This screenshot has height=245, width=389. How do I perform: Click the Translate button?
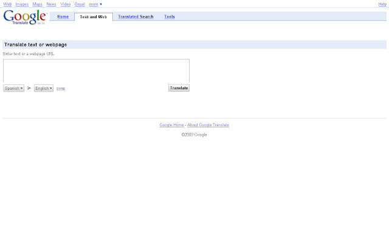click(179, 88)
